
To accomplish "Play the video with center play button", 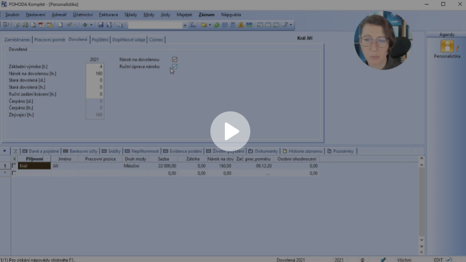I will pyautogui.click(x=230, y=131).
